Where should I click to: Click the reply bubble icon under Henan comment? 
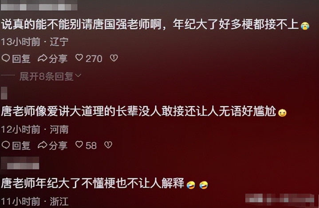pos(6,145)
